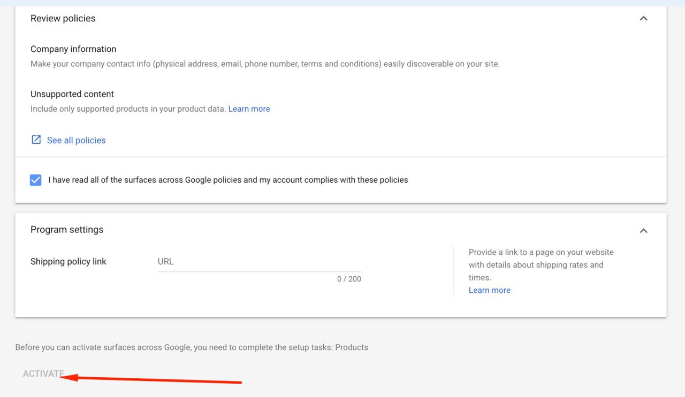Open the See all policies link
This screenshot has height=397, width=685.
77,141
